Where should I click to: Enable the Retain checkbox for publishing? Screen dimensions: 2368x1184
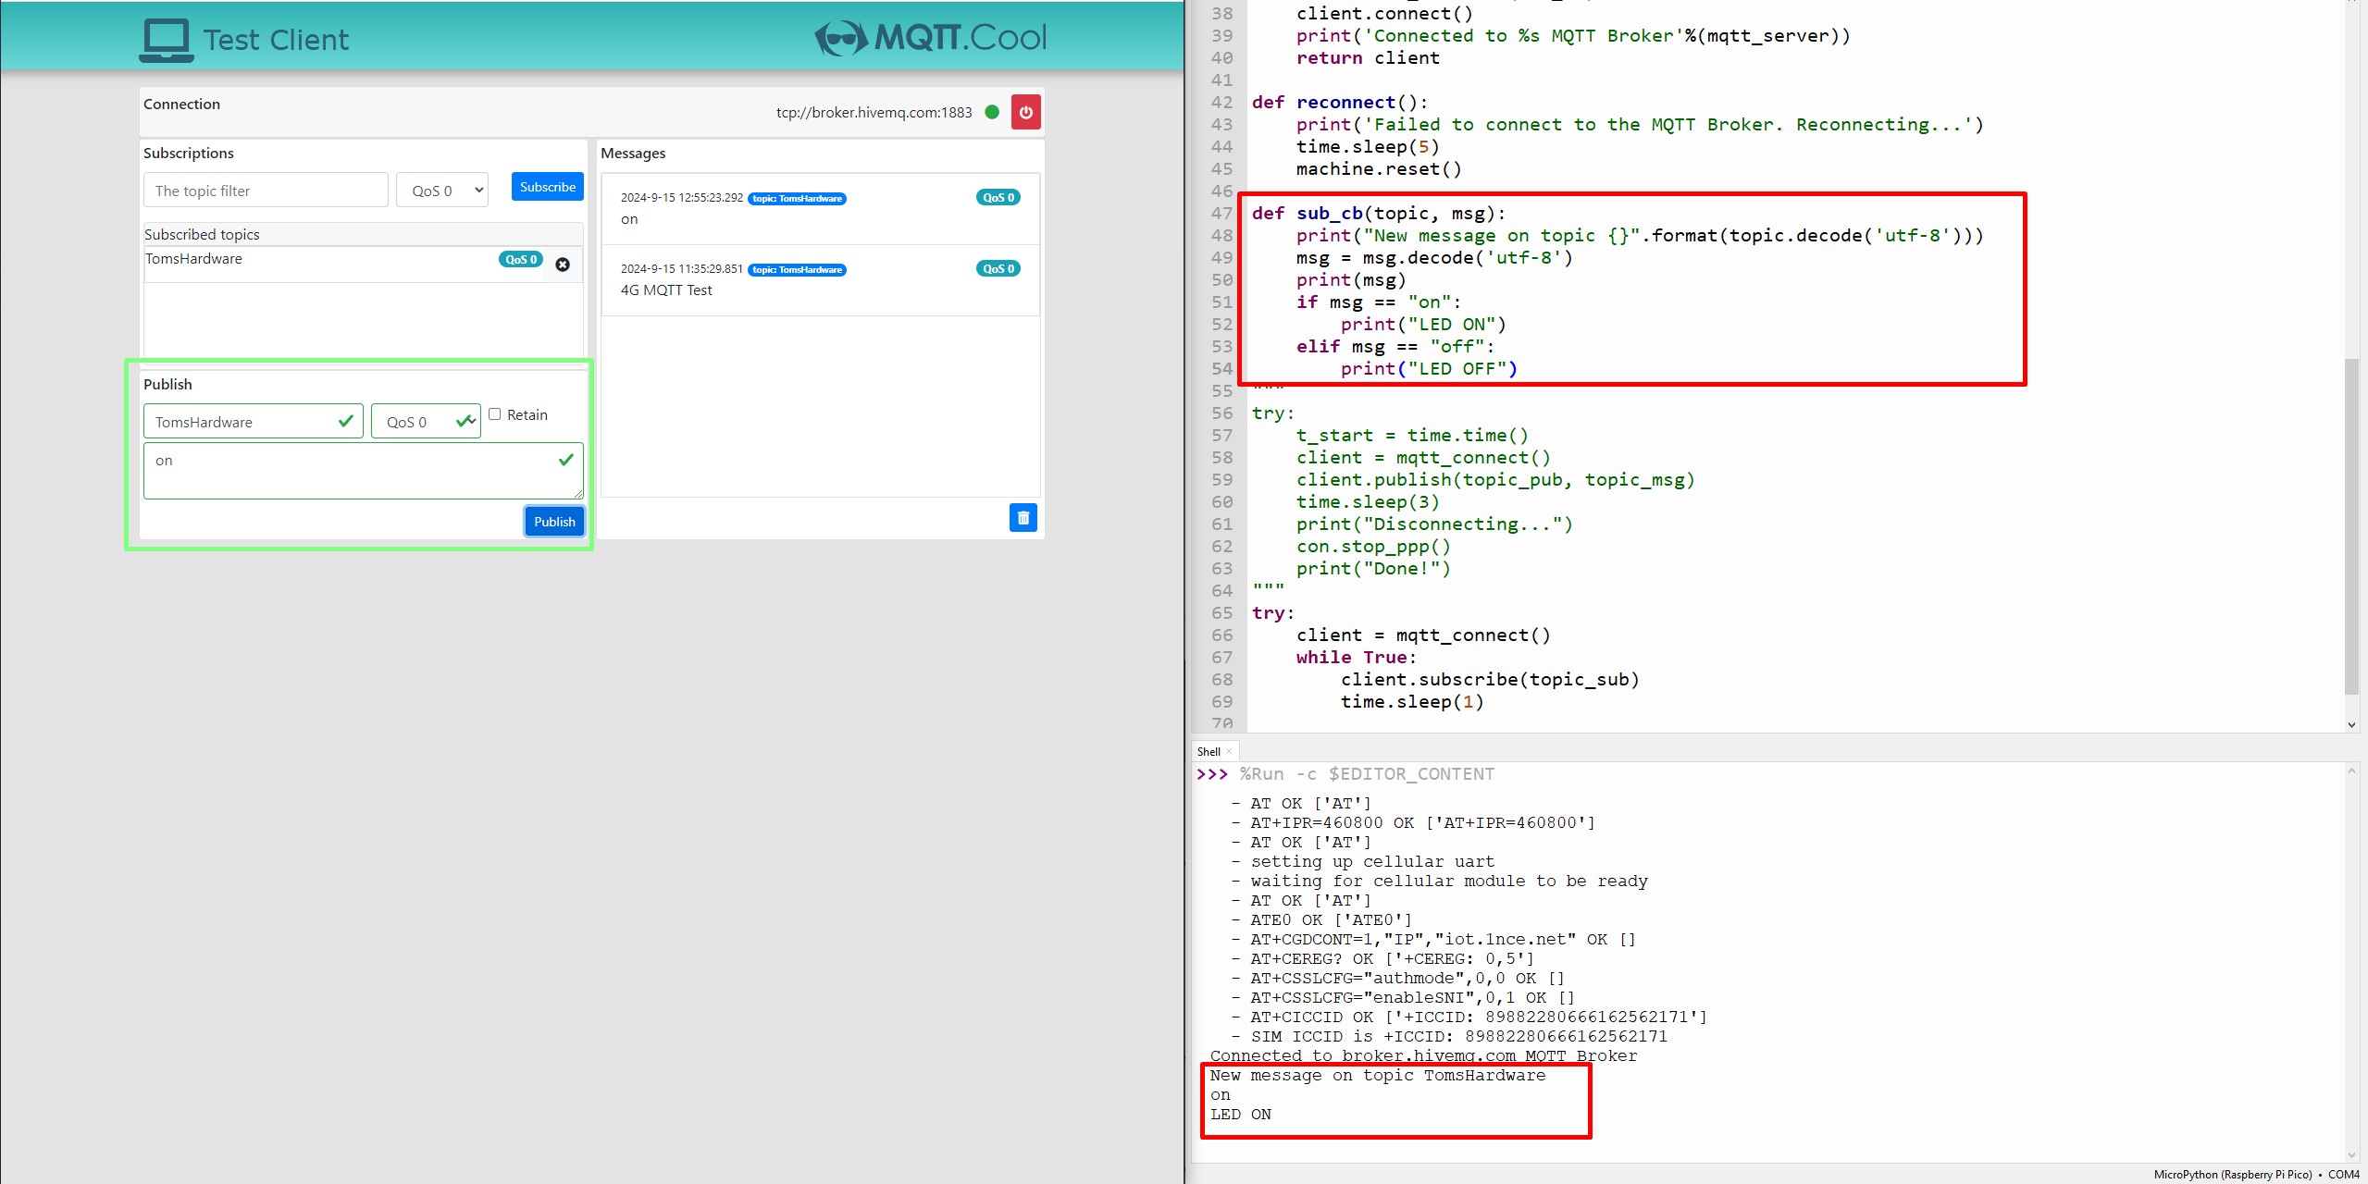coord(495,413)
